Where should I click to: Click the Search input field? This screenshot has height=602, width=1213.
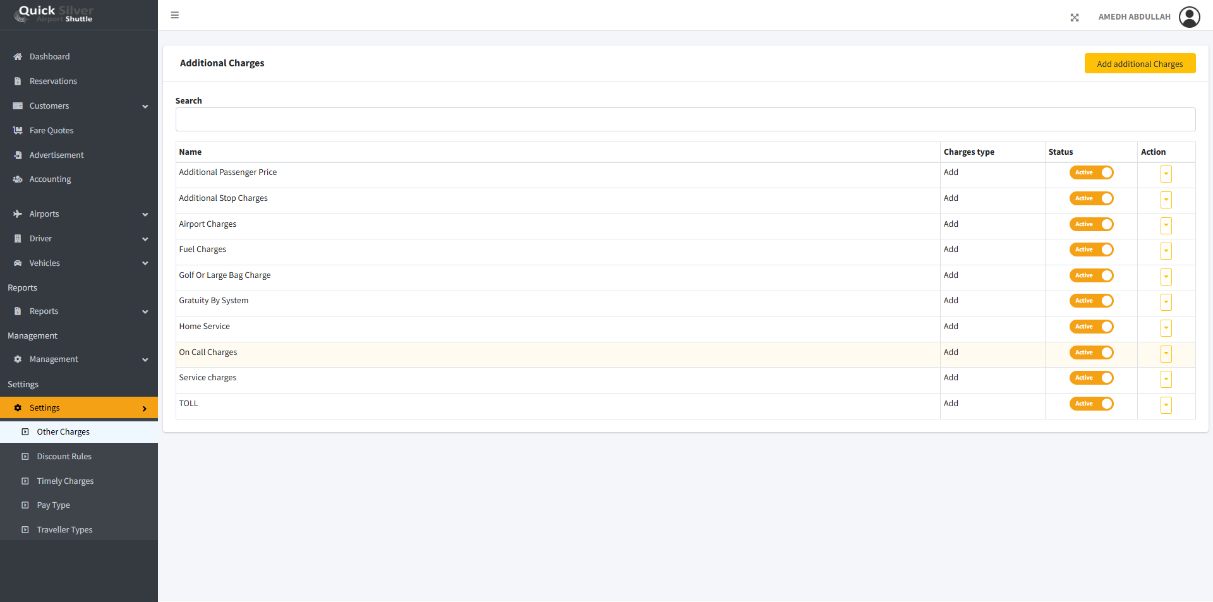(x=685, y=119)
